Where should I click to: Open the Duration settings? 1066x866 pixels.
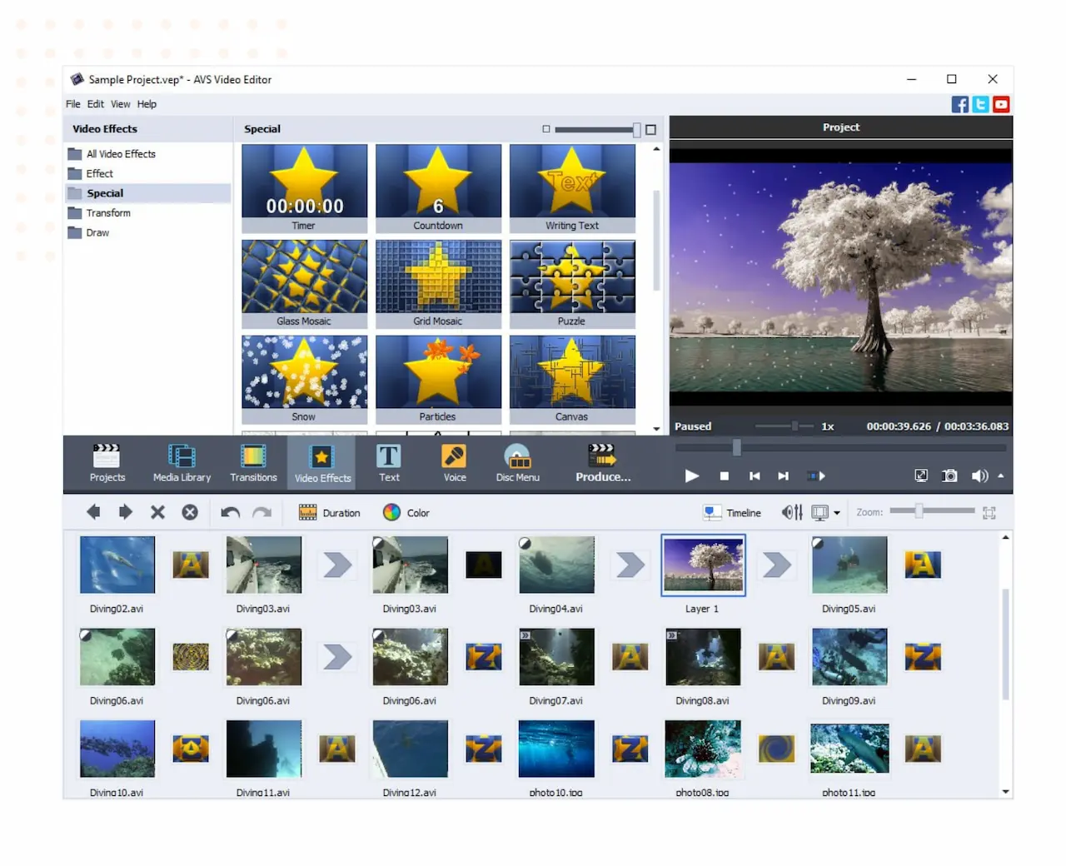[x=331, y=512]
